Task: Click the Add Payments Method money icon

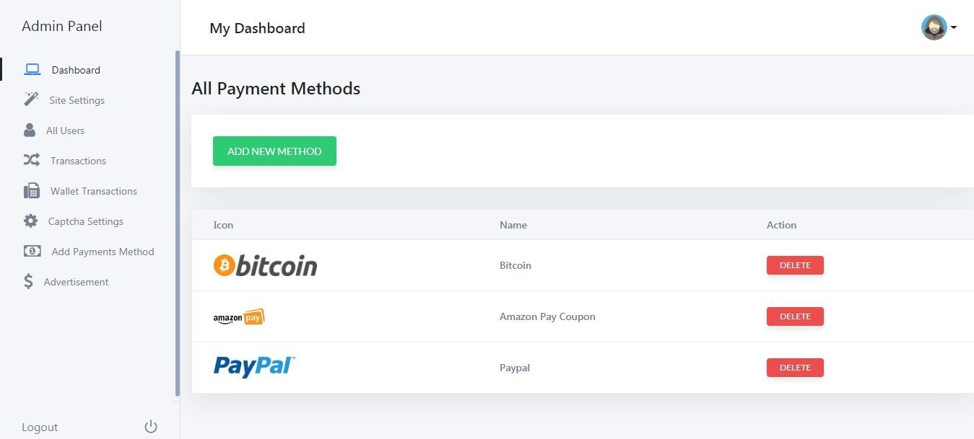Action: pos(32,252)
